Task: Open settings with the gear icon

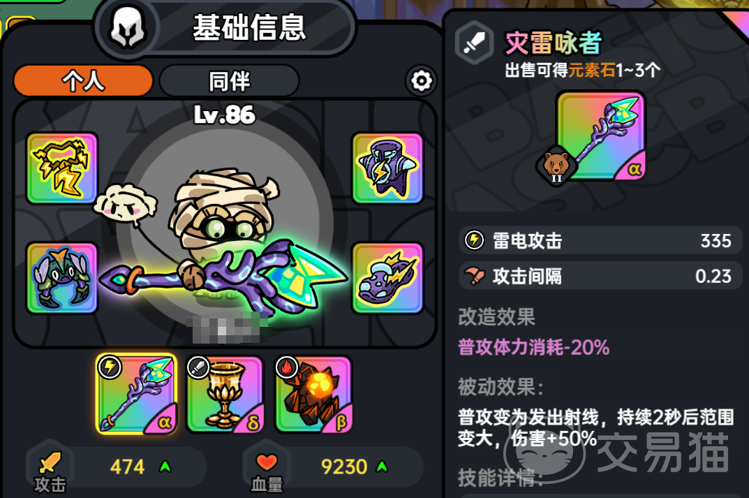Action: [x=421, y=81]
